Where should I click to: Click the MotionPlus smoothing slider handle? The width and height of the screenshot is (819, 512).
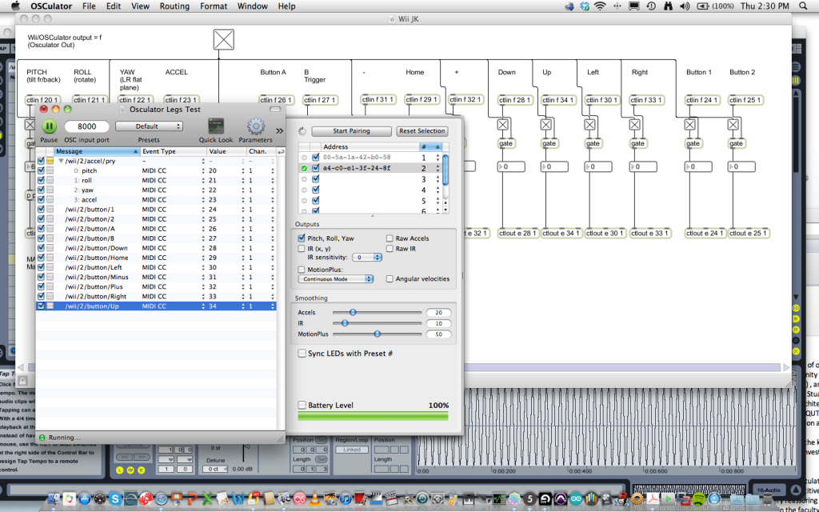click(x=378, y=334)
